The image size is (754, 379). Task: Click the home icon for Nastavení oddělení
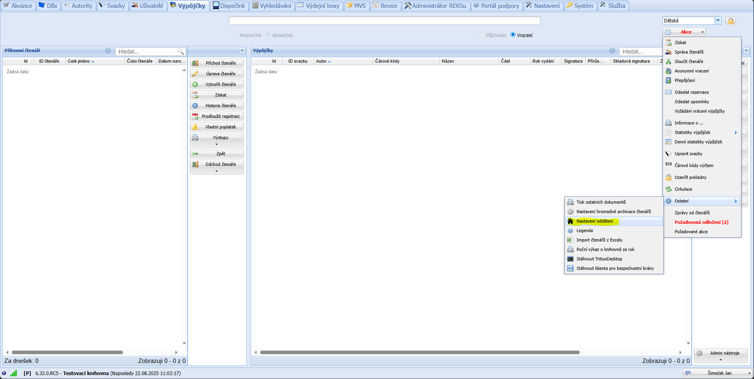pyautogui.click(x=570, y=221)
